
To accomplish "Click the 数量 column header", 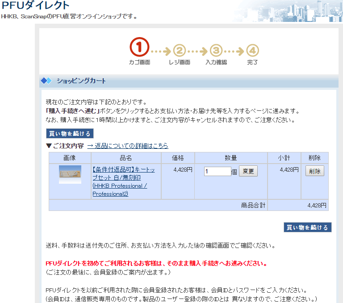I will 231,158.
